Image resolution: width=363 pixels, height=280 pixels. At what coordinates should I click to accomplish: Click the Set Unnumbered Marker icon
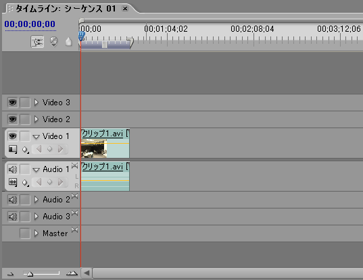tap(68, 42)
